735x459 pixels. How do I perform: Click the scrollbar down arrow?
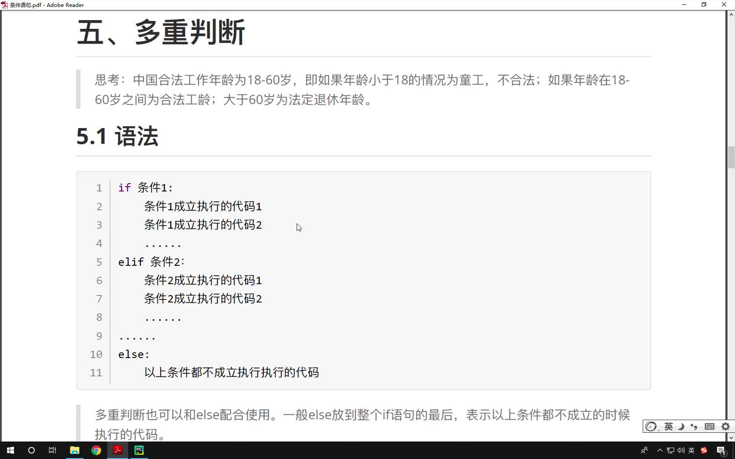[x=731, y=438]
